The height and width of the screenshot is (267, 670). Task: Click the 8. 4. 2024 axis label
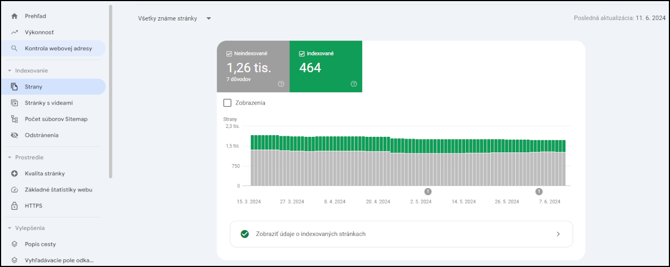pyautogui.click(x=334, y=202)
